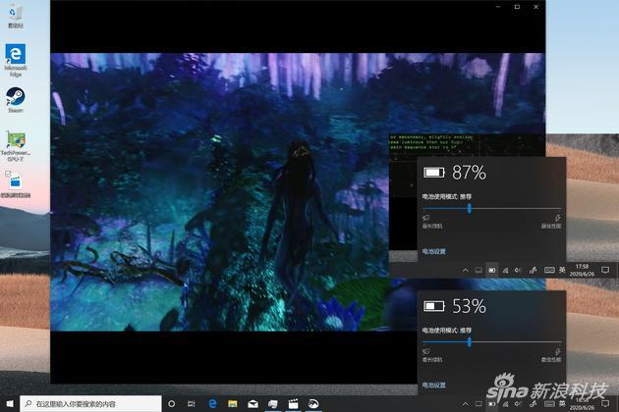Image resolution: width=619 pixels, height=412 pixels.
Task: Open Cortana from the taskbar circle icon
Action: pyautogui.click(x=171, y=404)
